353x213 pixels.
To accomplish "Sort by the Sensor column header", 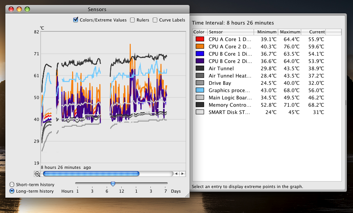I will coord(231,32).
